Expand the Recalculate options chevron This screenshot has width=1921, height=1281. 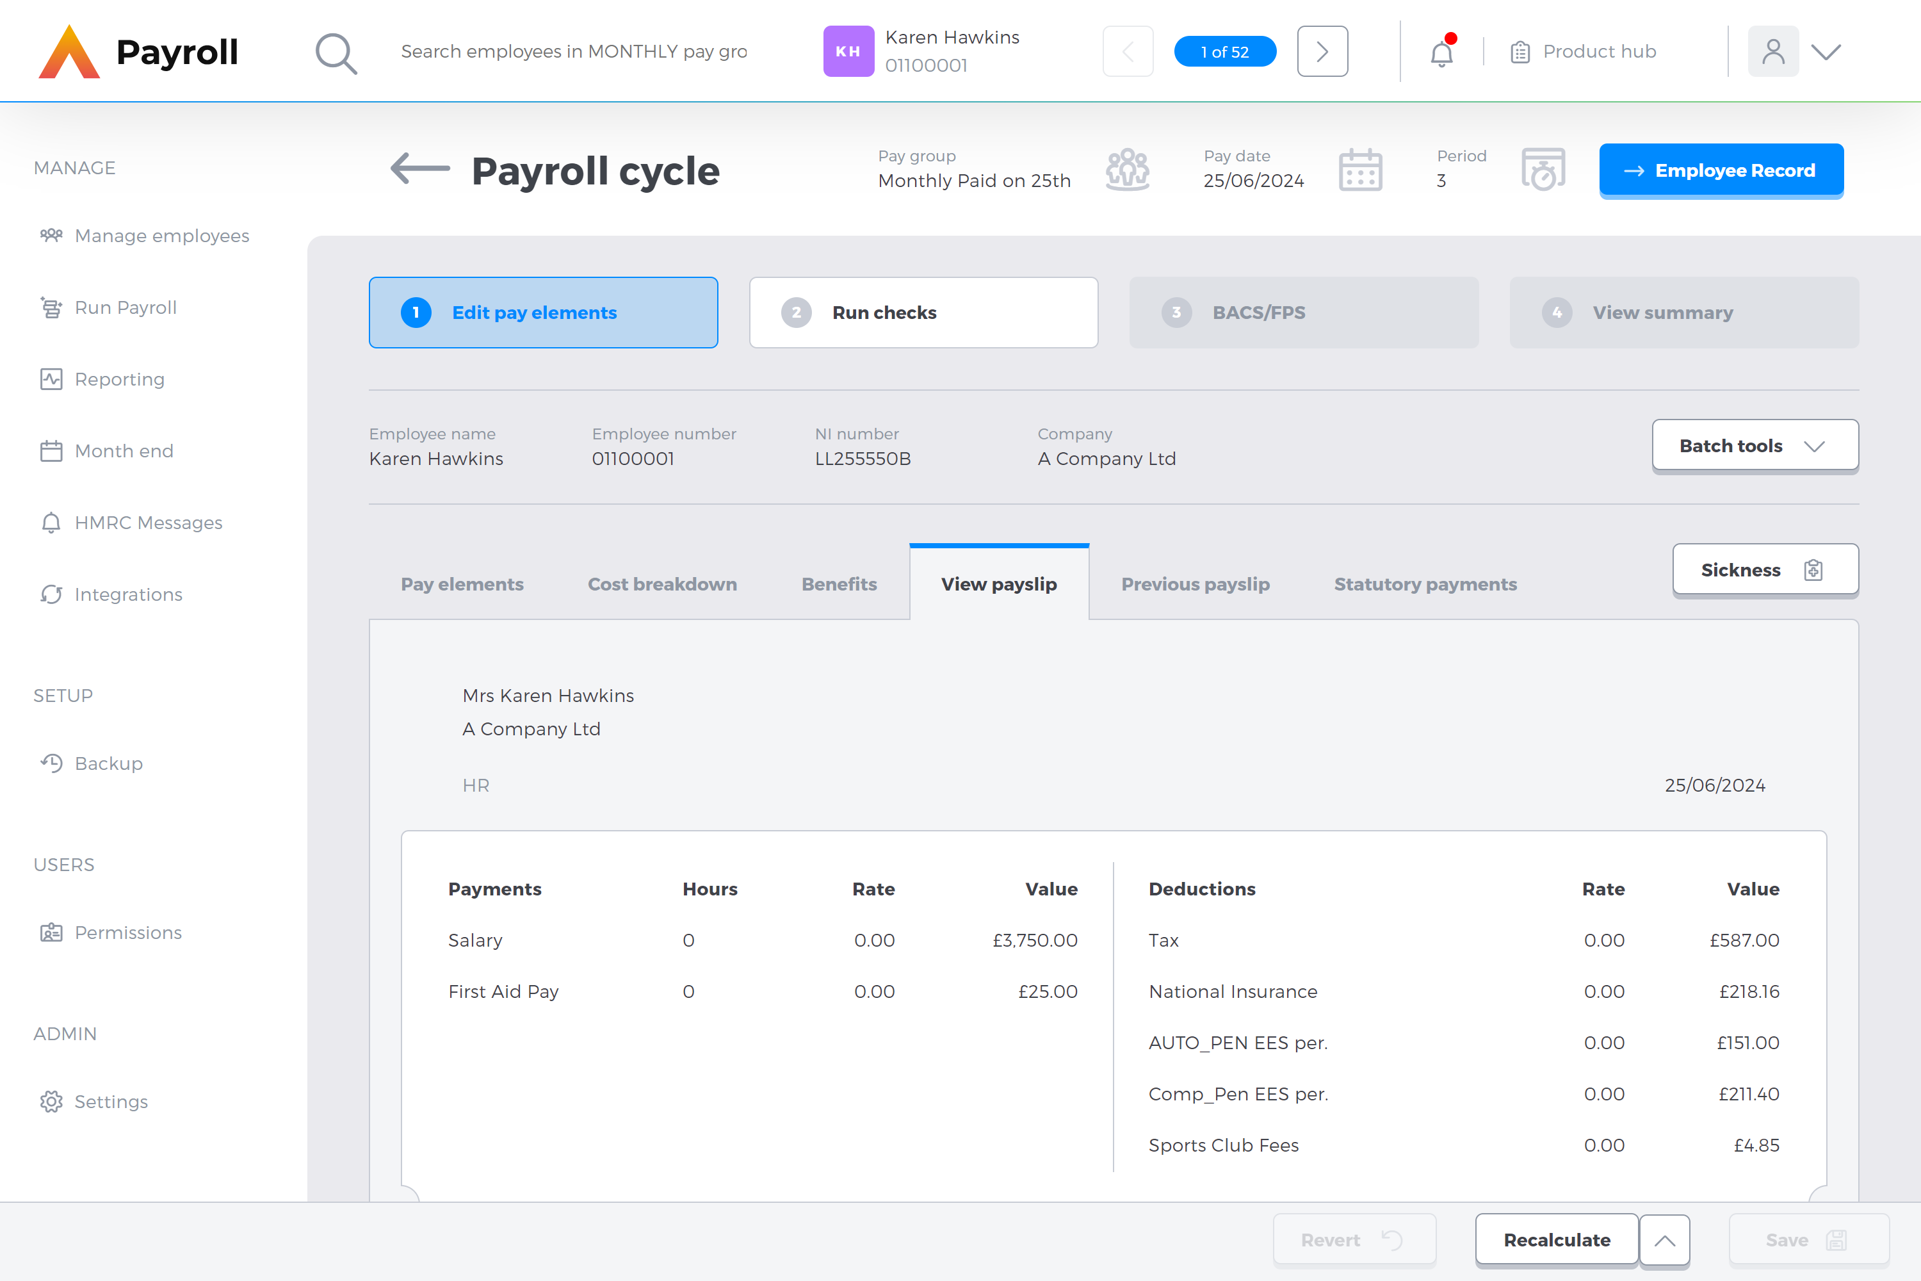tap(1664, 1239)
